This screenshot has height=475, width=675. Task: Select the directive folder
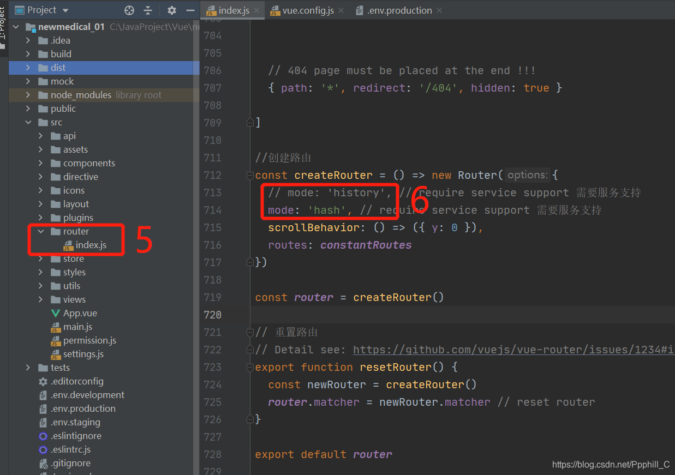point(80,177)
